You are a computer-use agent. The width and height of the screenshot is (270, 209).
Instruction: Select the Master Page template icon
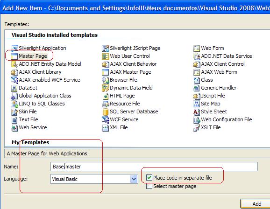coord(14,56)
